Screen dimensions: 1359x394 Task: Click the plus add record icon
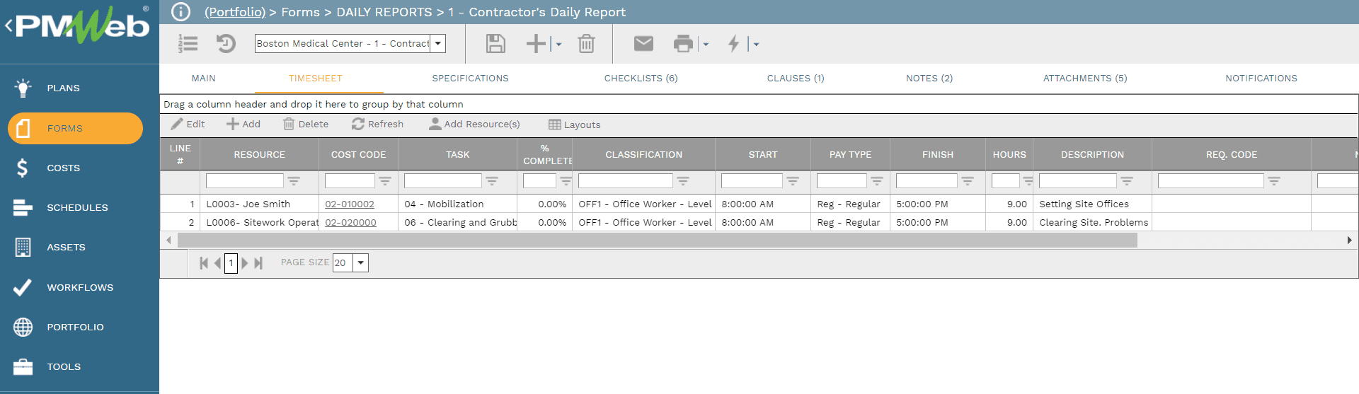pos(537,44)
